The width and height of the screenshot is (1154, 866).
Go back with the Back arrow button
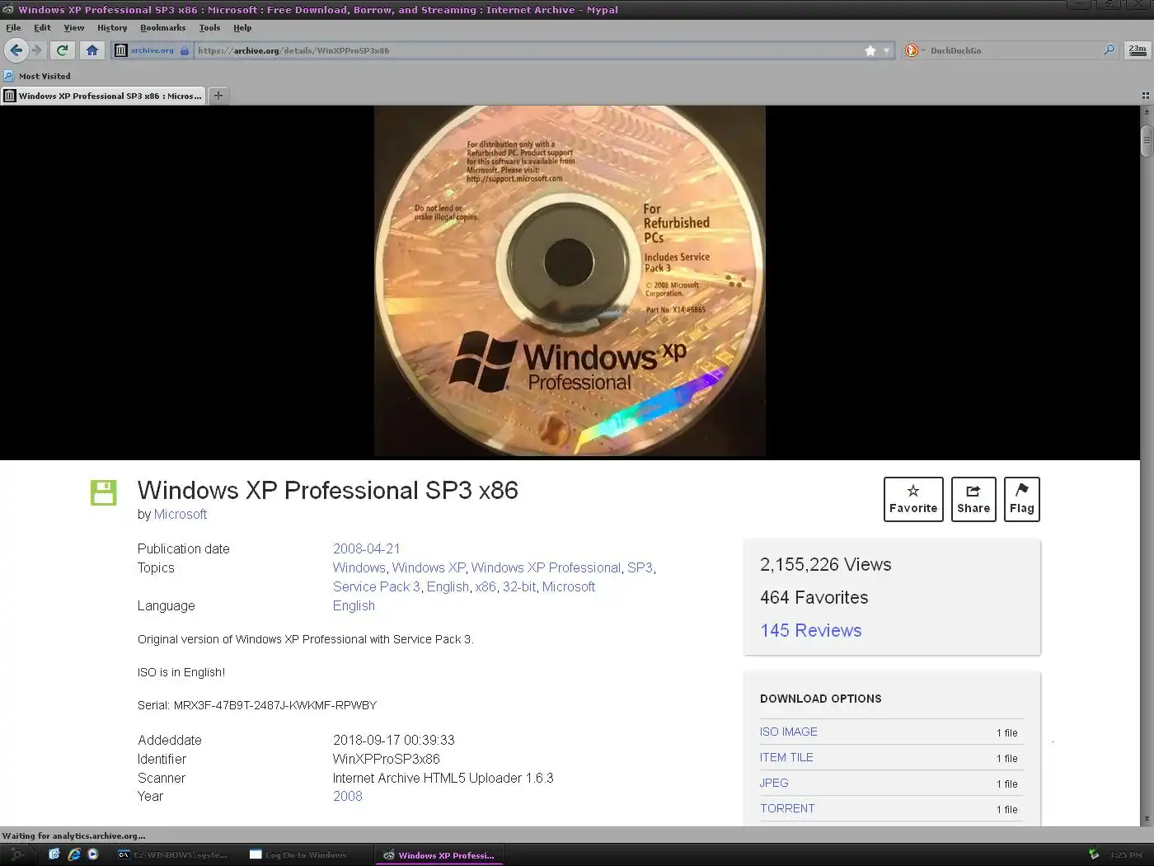[16, 50]
